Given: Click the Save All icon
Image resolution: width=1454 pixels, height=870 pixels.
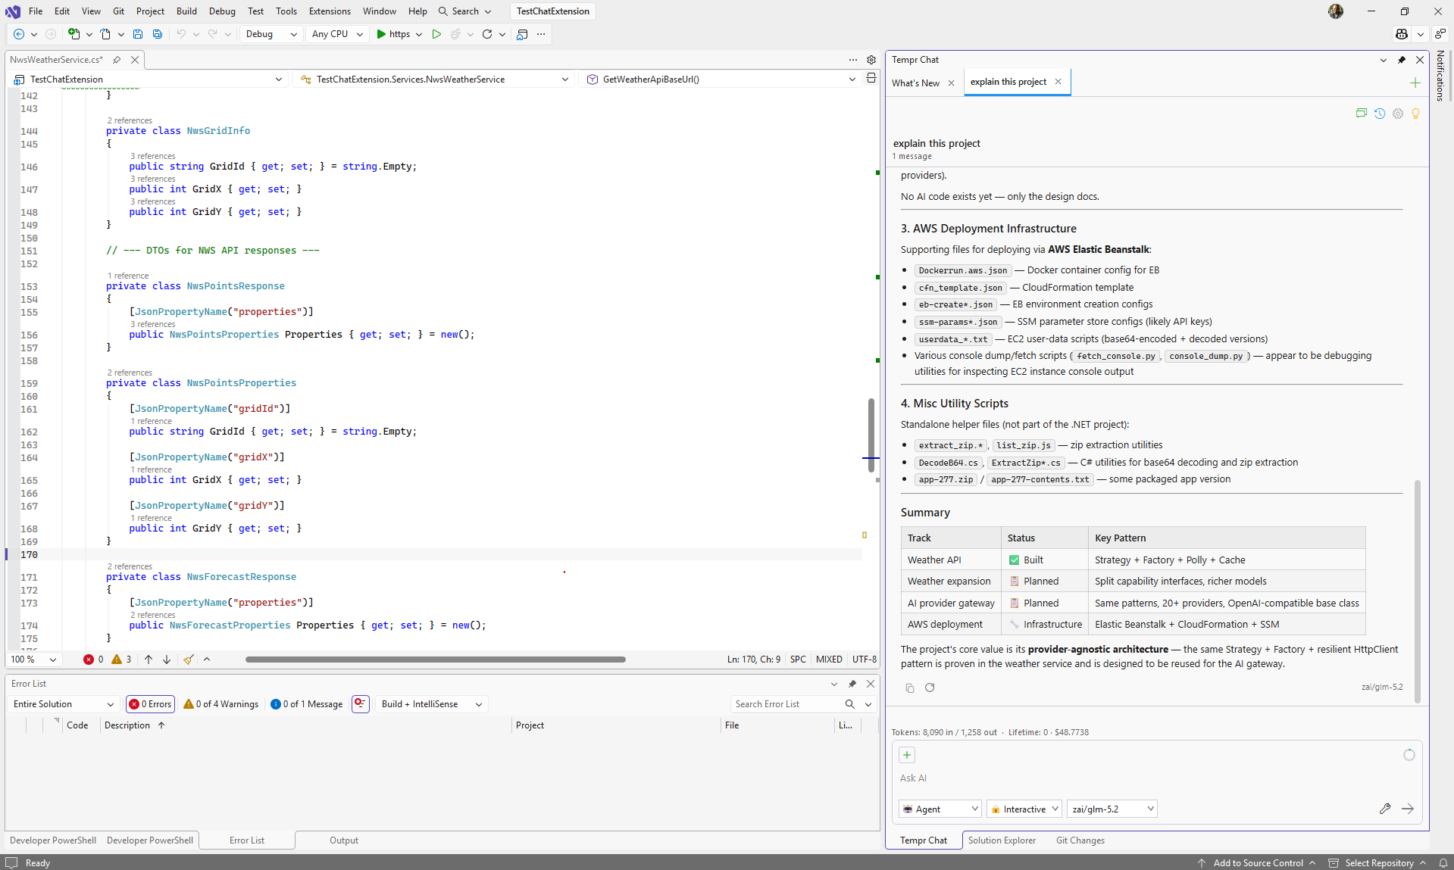Looking at the screenshot, I should tap(158, 34).
